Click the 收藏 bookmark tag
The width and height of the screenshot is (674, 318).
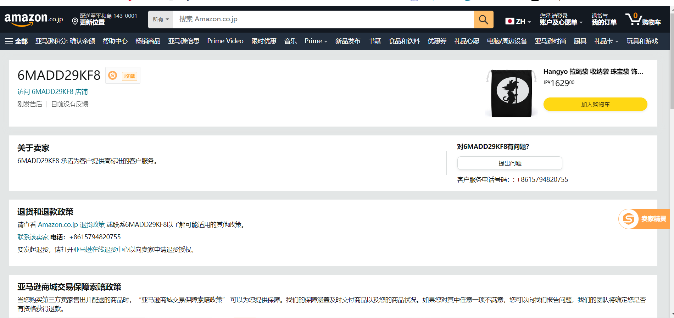(x=129, y=76)
